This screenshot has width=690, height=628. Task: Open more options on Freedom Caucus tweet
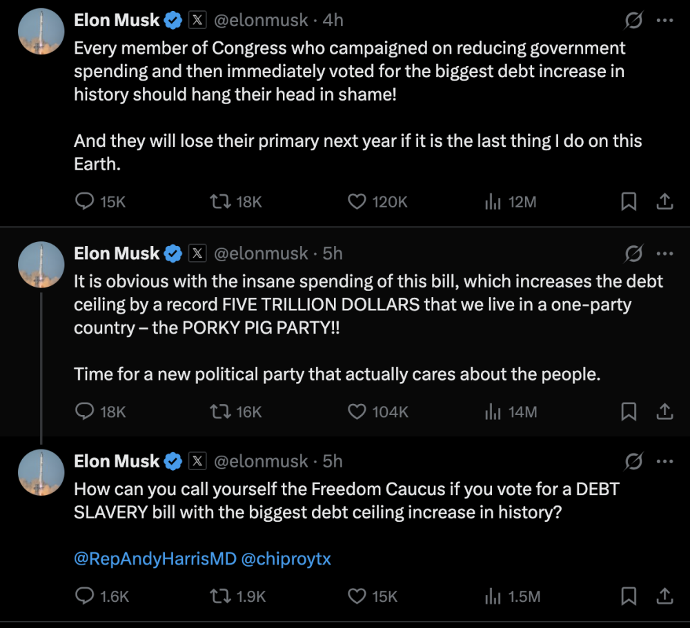point(664,461)
